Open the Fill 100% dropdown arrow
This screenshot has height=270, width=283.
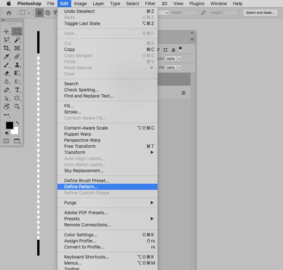tap(179, 68)
